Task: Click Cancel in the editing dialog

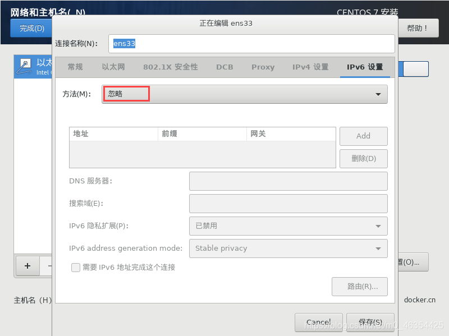Action: [x=318, y=323]
